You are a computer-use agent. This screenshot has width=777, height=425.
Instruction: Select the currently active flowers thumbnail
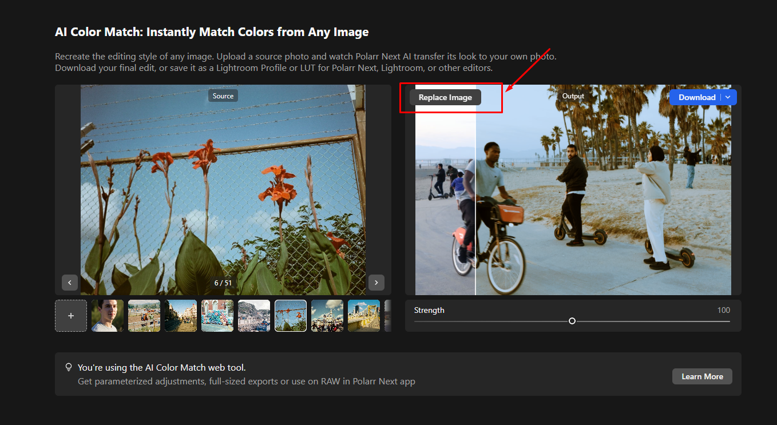pyautogui.click(x=291, y=315)
